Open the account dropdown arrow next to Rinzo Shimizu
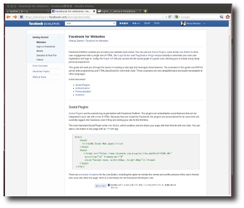Viewport: 244px width, 208px height. [204, 23]
